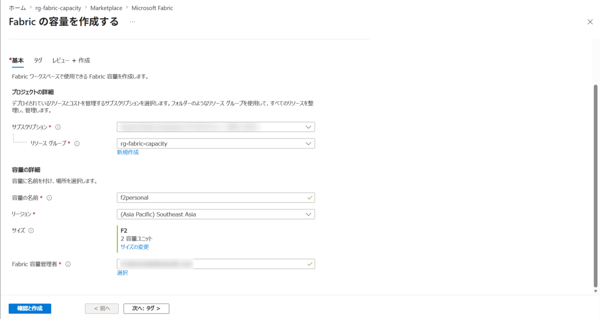Open the ellipsis menu beside page title

click(x=132, y=22)
